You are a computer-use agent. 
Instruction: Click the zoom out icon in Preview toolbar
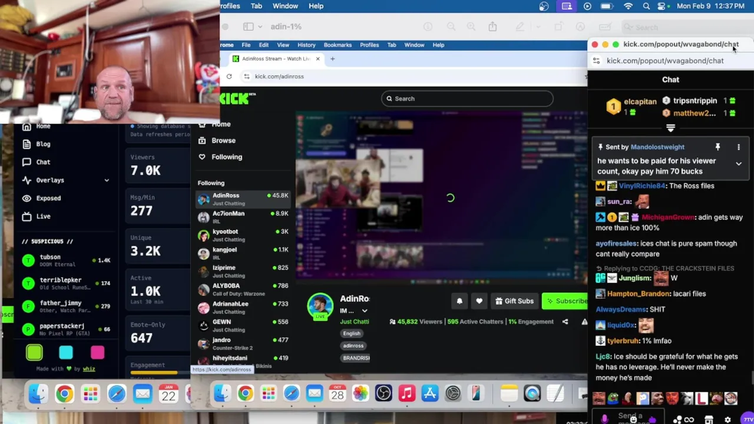tap(451, 27)
